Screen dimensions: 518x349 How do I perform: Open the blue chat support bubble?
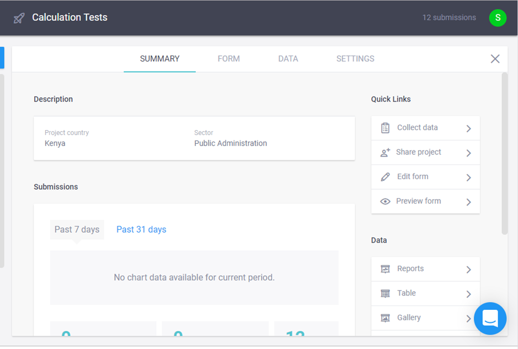[490, 318]
